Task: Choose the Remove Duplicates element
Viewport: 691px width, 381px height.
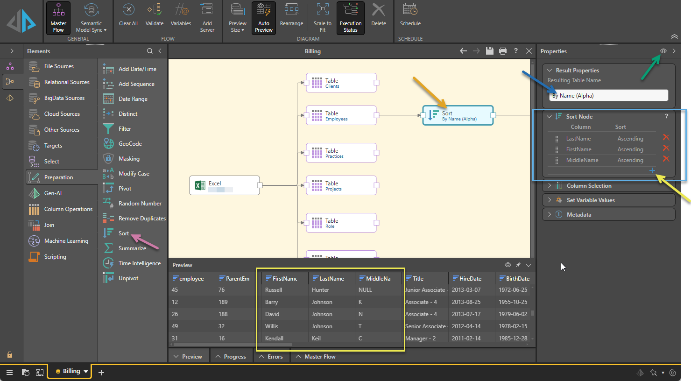Action: (x=141, y=219)
